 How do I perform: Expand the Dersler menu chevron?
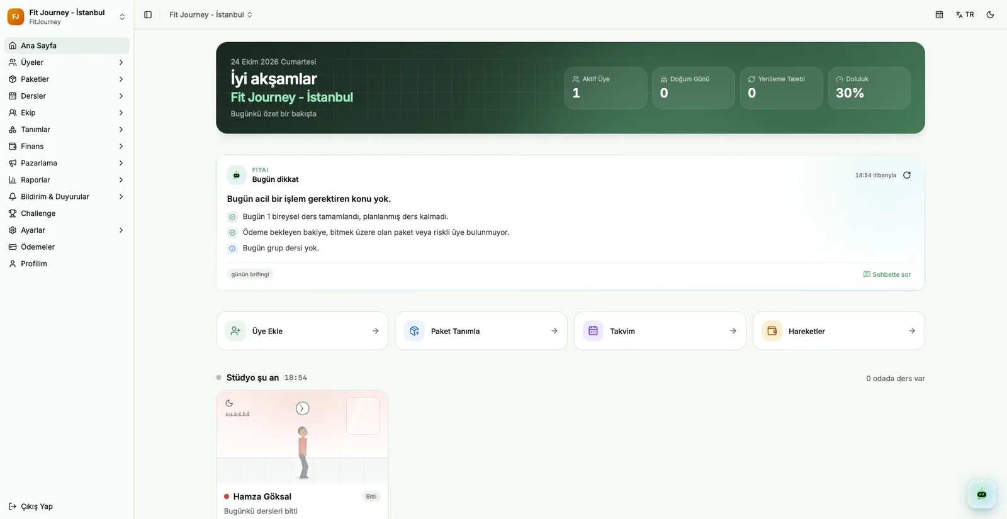pos(121,96)
